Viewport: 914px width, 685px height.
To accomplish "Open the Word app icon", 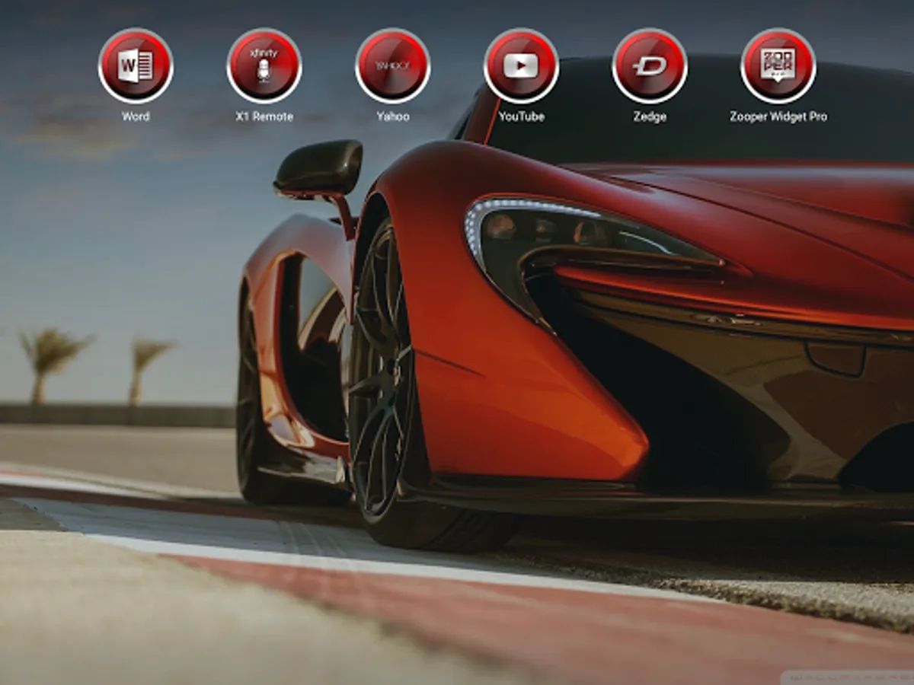I will point(136,66).
